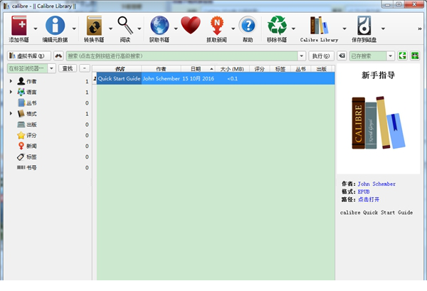Click the Add books (添加书籍) icon
Viewport: 427px width, 291px height.
pos(19,26)
